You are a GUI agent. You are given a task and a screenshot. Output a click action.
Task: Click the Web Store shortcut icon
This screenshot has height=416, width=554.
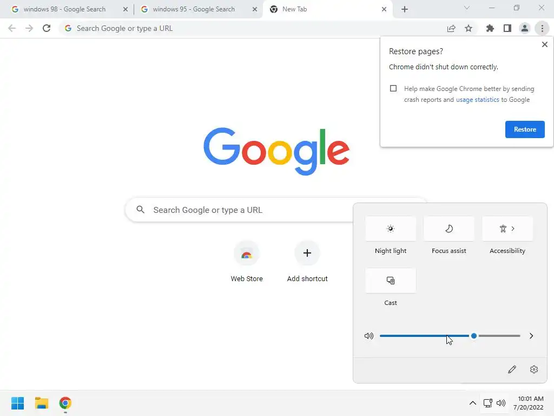point(247,253)
